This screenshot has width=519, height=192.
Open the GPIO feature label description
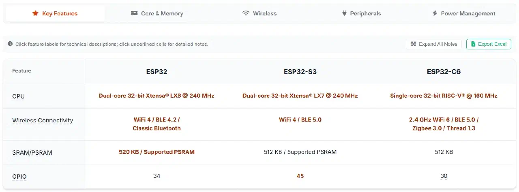point(19,177)
